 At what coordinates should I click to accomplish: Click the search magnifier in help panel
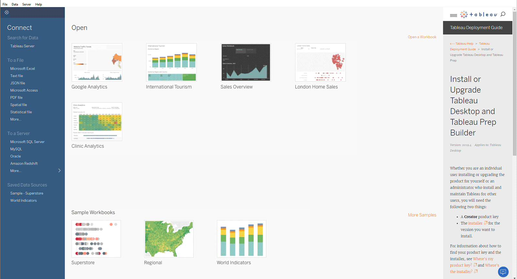tap(503, 14)
